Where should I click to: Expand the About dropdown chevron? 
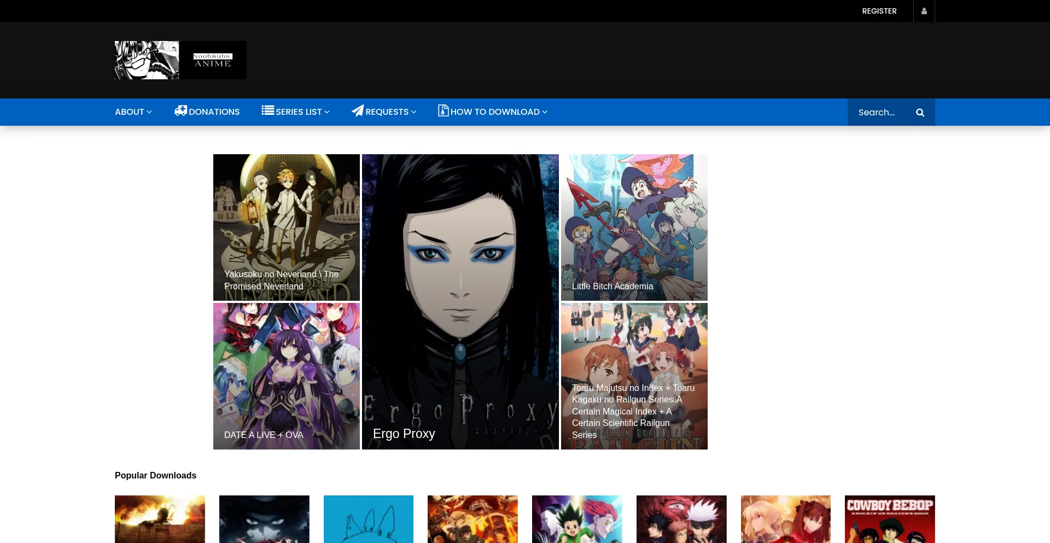[149, 112]
